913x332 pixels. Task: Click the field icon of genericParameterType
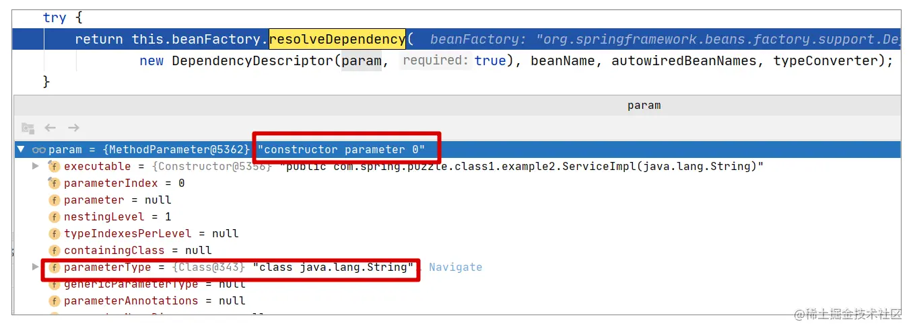click(x=54, y=284)
